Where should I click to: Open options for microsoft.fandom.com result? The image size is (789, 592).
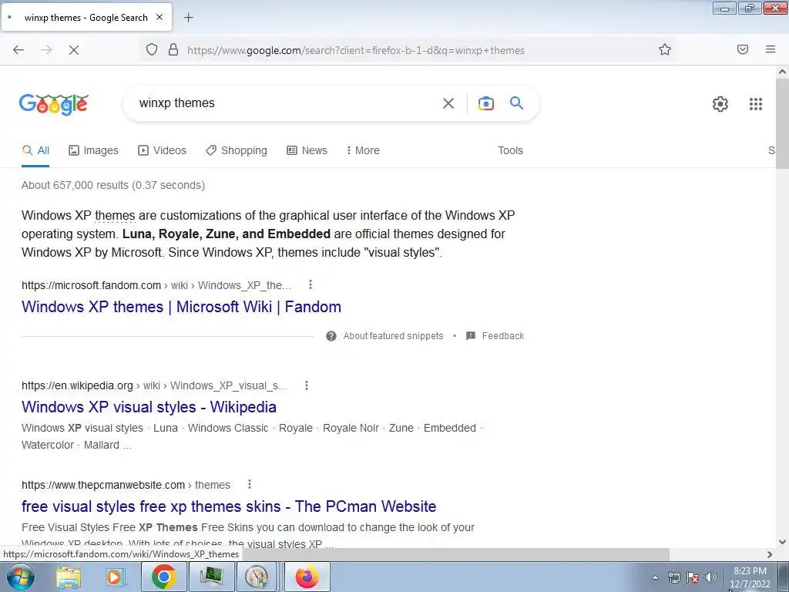point(311,285)
